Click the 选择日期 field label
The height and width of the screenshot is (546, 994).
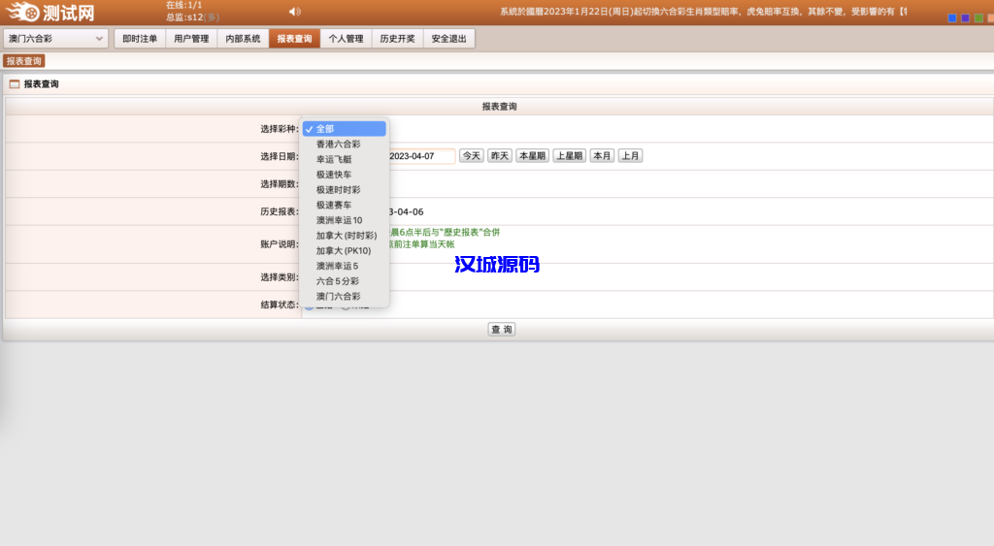pyautogui.click(x=279, y=156)
